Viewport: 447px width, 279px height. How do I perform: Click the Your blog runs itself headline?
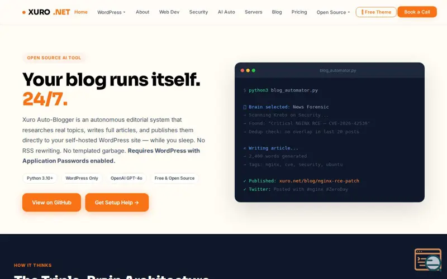111,79
